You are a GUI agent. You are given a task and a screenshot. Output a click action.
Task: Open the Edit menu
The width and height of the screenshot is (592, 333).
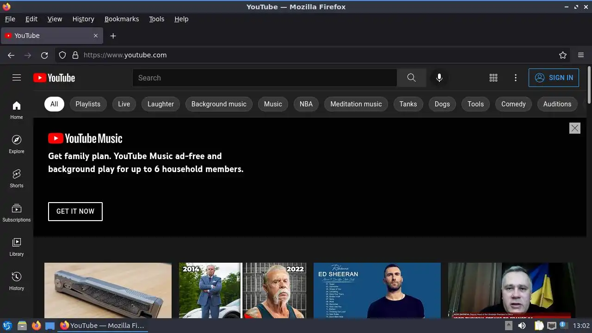pyautogui.click(x=31, y=19)
